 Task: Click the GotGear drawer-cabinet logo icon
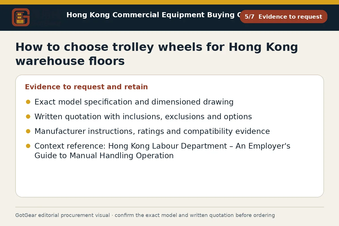tap(21, 17)
